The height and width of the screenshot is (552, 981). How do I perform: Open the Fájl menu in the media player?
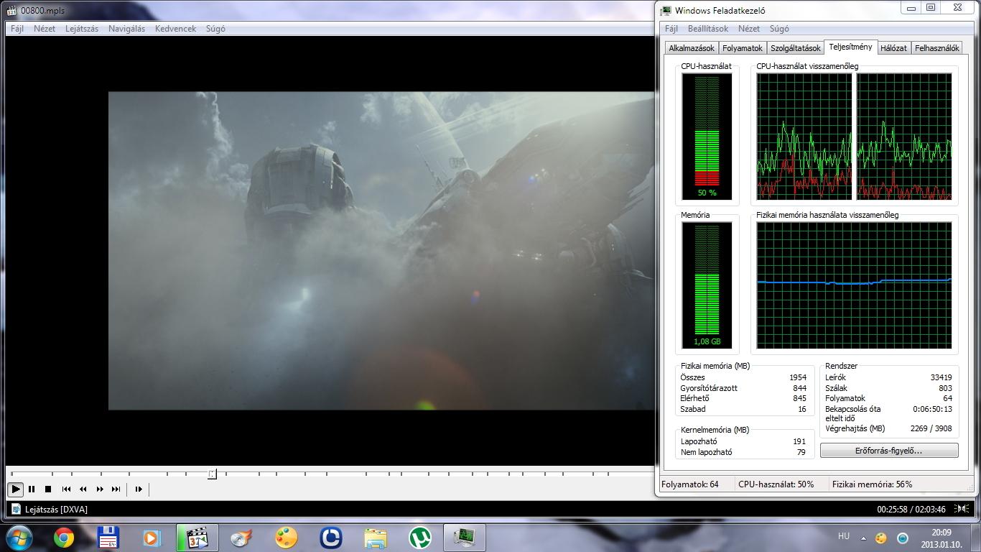[x=17, y=29]
